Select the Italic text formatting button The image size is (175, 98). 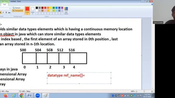(3, 13)
